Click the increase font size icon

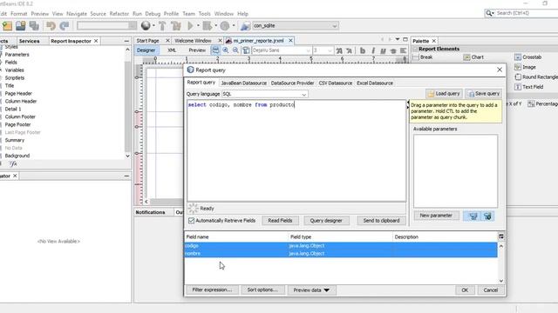pos(339,50)
